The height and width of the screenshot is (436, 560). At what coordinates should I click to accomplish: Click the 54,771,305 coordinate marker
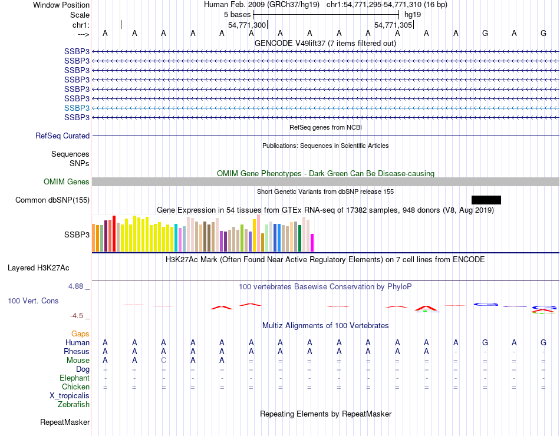(393, 25)
